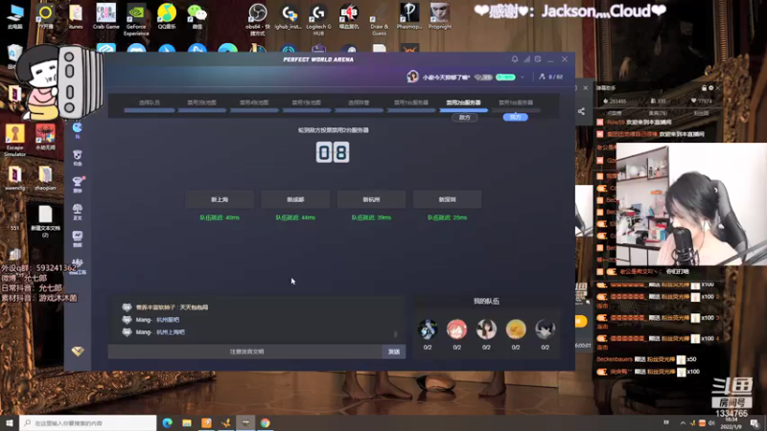
Task: Open OBS shortcut on desktop
Action: click(x=258, y=19)
